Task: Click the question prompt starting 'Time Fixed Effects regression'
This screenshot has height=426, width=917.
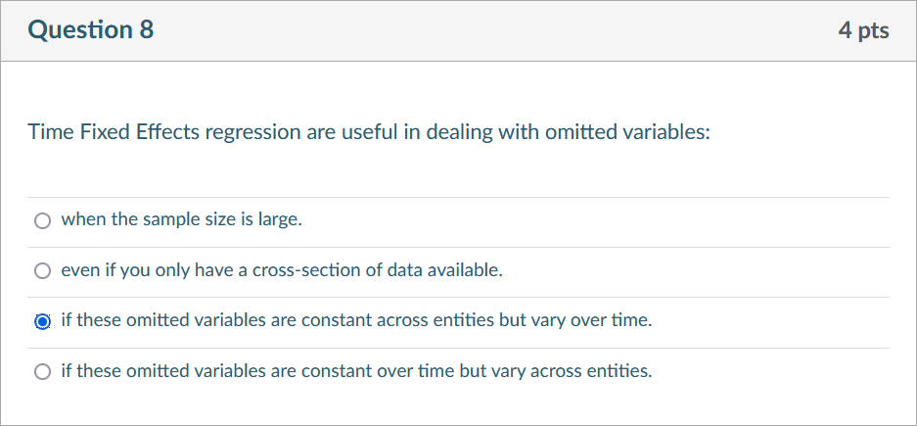Action: (368, 131)
